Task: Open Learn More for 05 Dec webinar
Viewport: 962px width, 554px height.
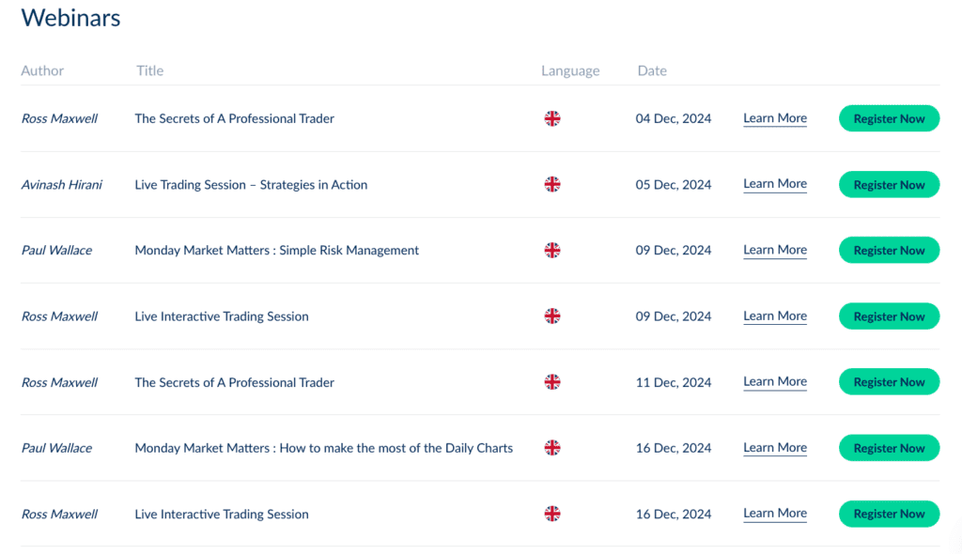Action: pyautogui.click(x=775, y=184)
